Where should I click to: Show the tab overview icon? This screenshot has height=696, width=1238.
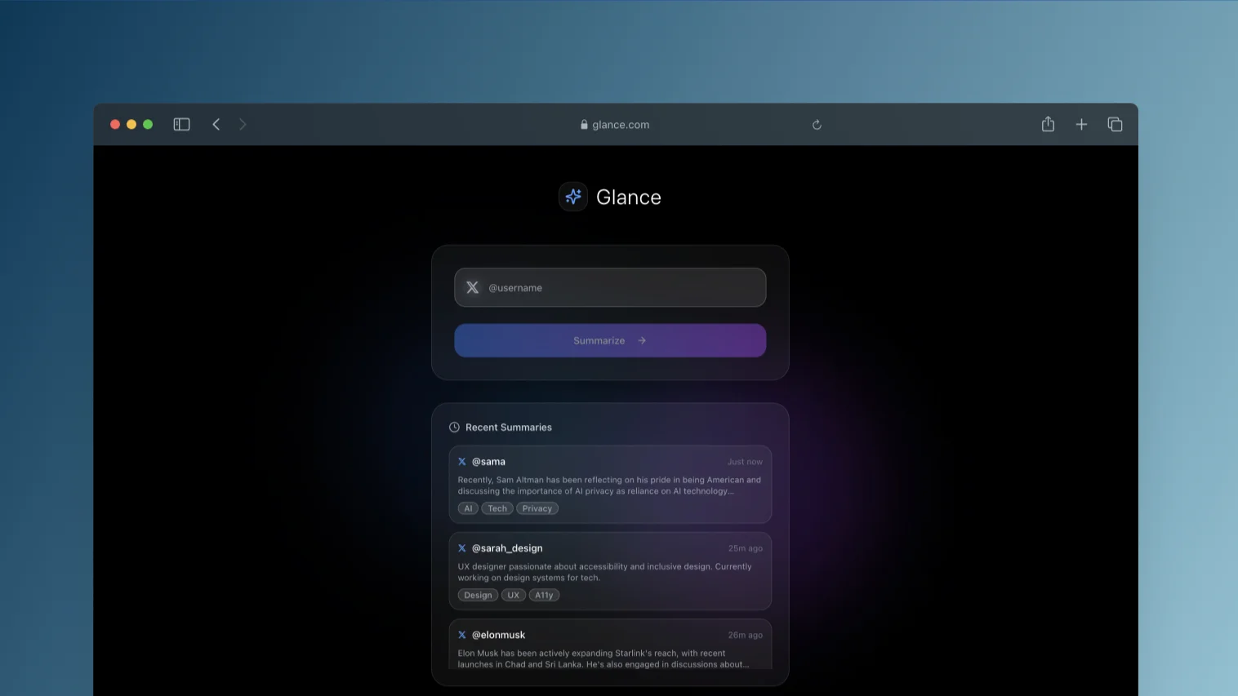pyautogui.click(x=1115, y=124)
